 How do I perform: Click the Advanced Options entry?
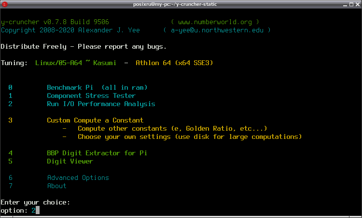tap(78, 177)
